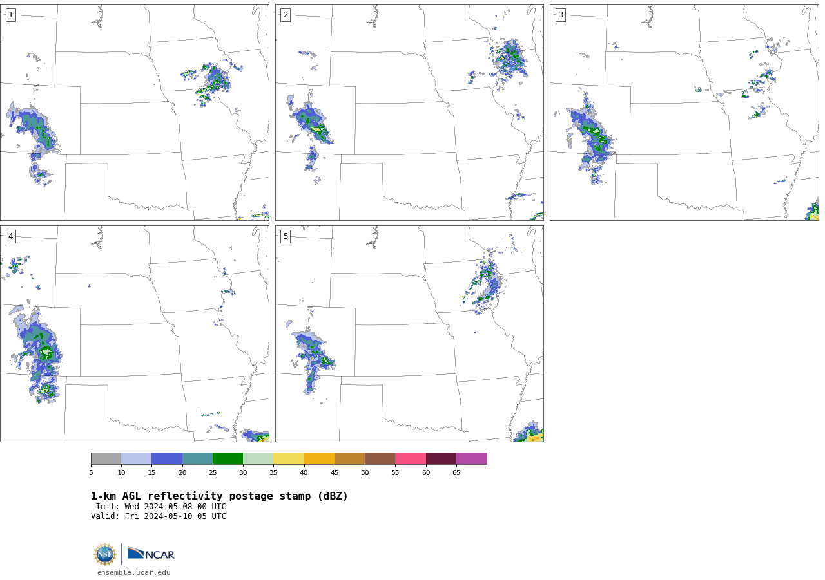Click the pink 55-60 dBZ swatch
The height and width of the screenshot is (580, 825).
[411, 458]
